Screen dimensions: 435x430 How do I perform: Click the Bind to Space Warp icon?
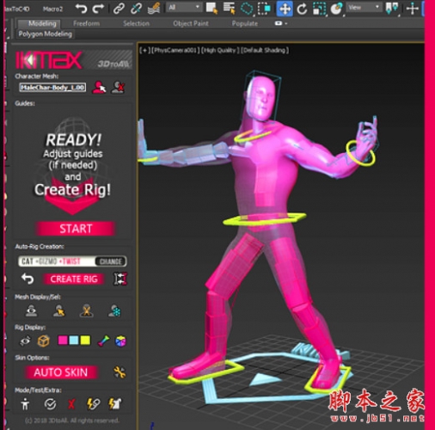tap(154, 9)
